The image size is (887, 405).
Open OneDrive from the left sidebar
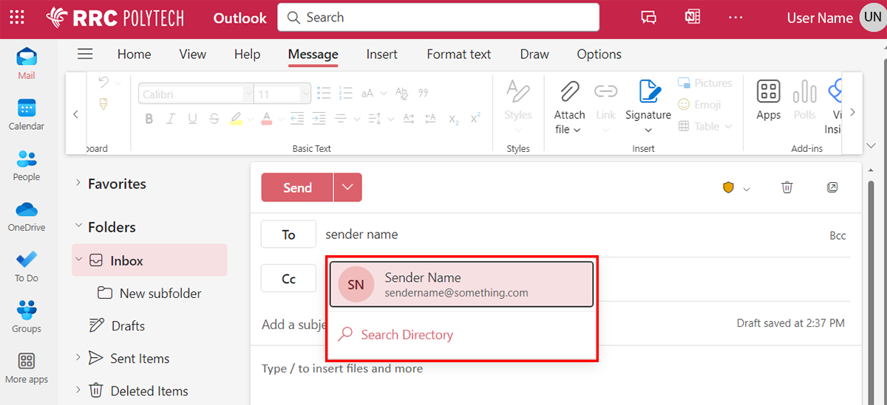tap(27, 216)
